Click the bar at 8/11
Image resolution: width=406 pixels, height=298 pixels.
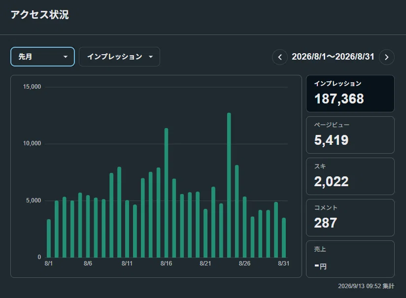(127, 229)
